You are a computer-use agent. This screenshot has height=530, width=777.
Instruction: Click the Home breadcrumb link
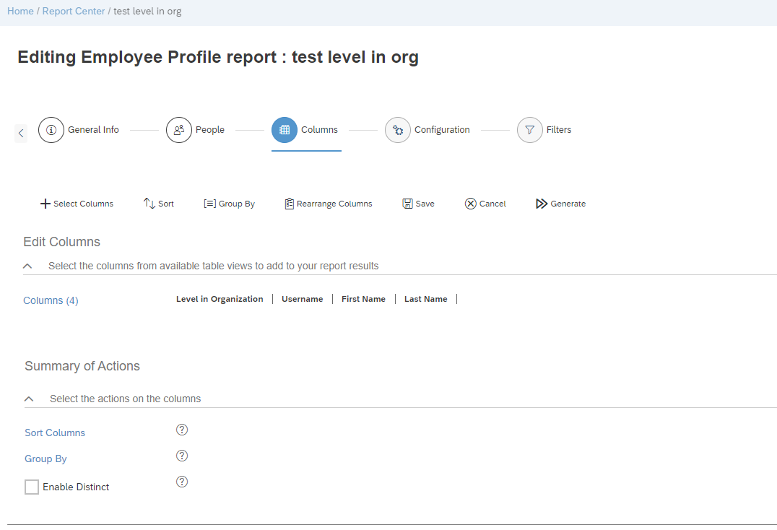pyautogui.click(x=20, y=11)
